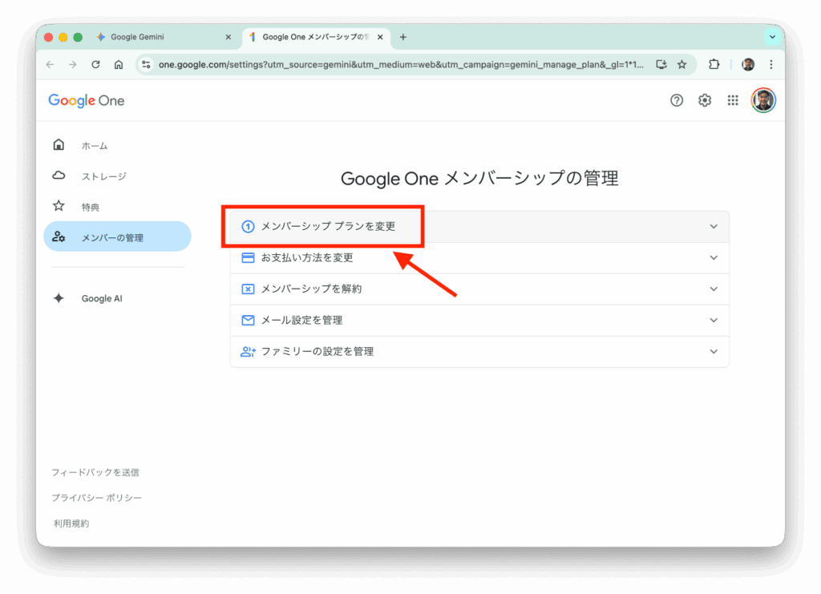Screen dimensions: 821x594
Task: Click the address bar URL field
Action: 401,65
